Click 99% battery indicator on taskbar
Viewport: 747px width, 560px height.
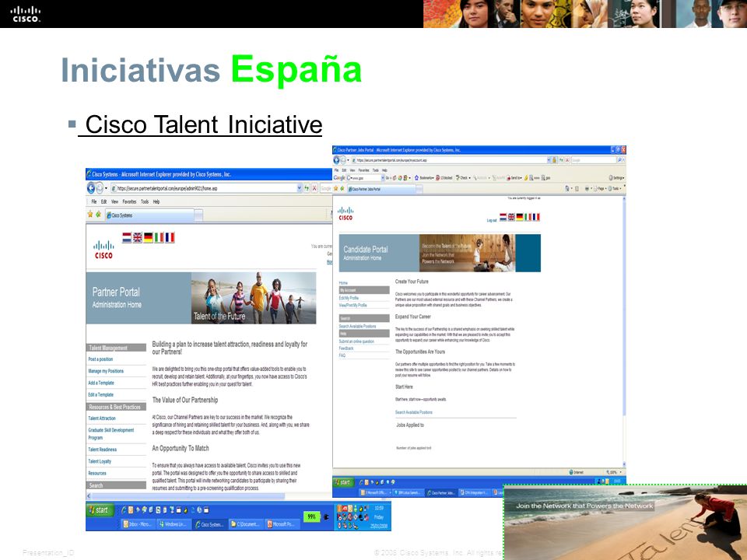311,516
